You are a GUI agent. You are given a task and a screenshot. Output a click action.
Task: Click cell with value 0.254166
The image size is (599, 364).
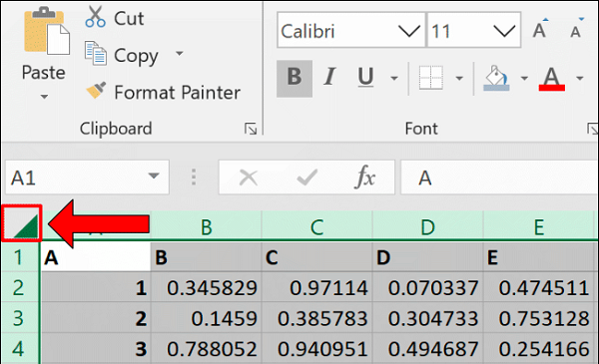[x=539, y=348]
